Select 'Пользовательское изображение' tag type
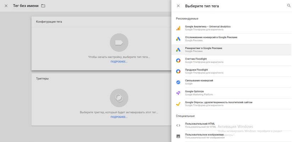The width and height of the screenshot is (292, 142). click(x=231, y=136)
